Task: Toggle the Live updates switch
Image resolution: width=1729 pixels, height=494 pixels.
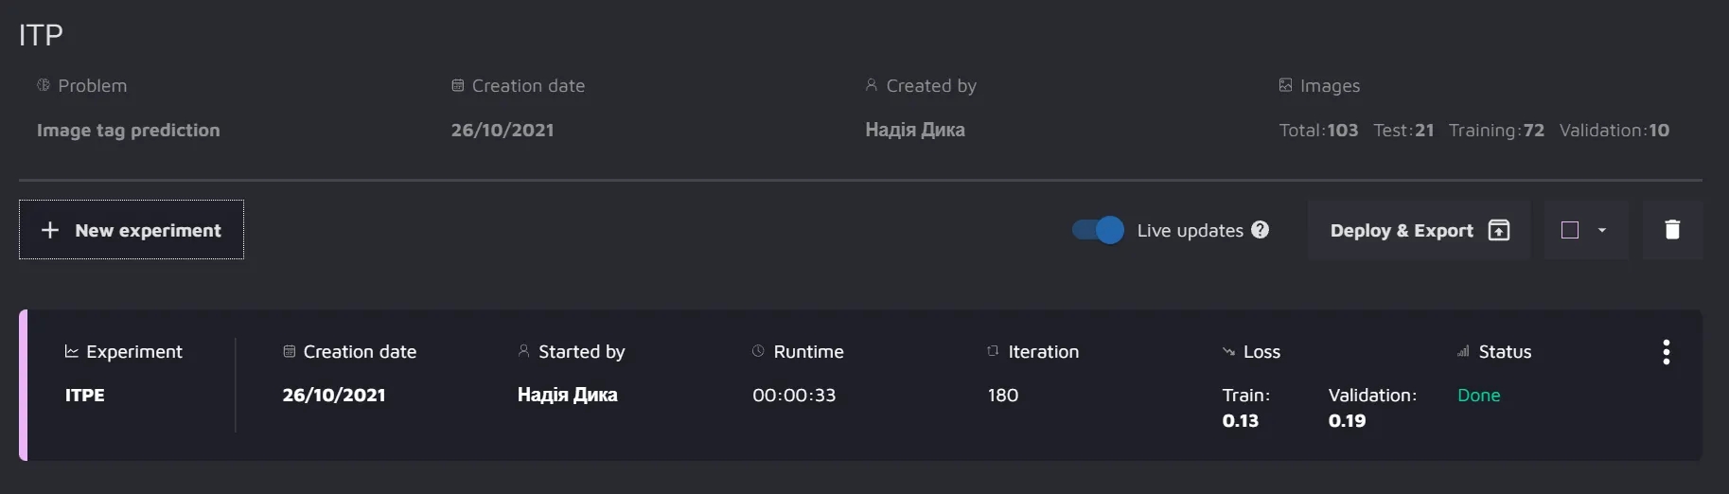Action: tap(1098, 230)
